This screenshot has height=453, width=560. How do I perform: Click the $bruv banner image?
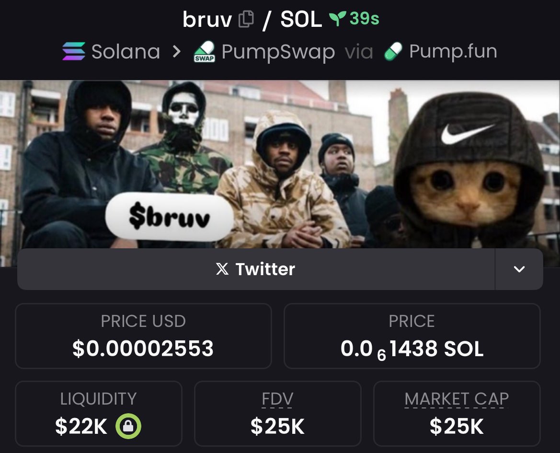tap(280, 164)
